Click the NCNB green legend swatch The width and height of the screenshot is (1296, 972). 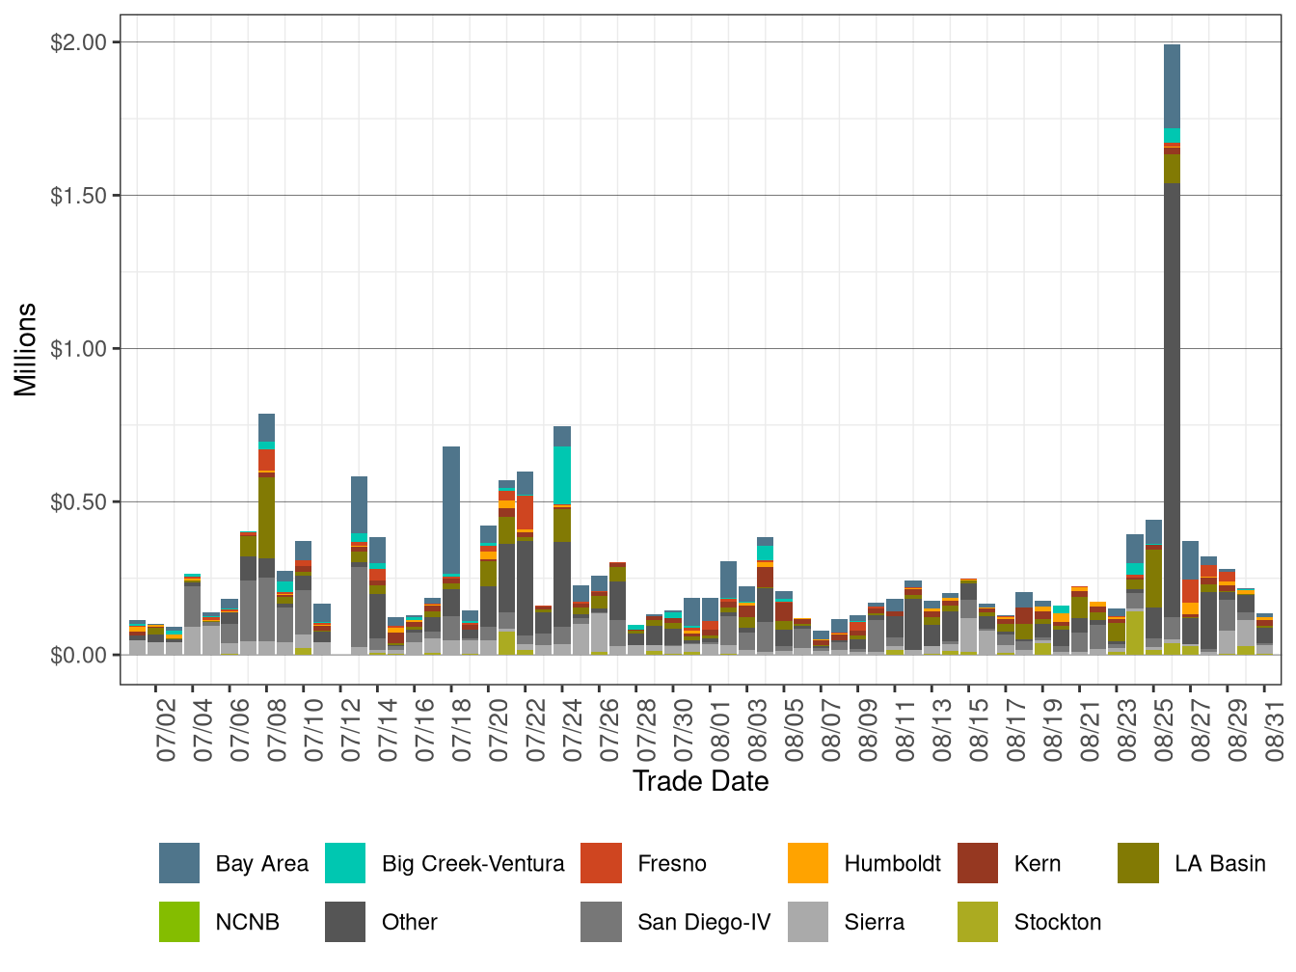(179, 922)
